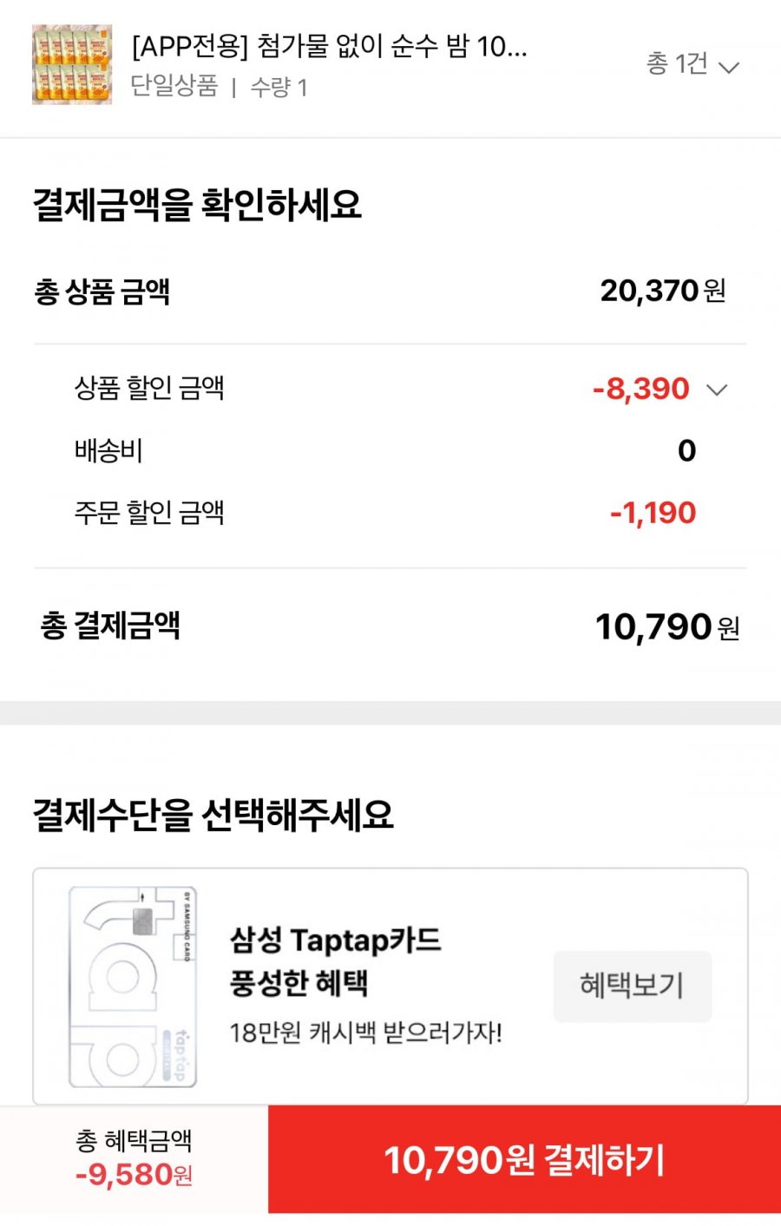Tap the 혜택보기 benefits button
Screen dimensions: 781x1226
[x=633, y=986]
